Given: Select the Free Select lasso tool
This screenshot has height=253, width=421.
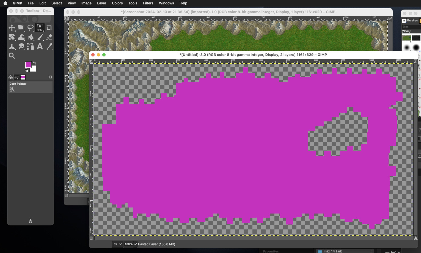Looking at the screenshot, I should pos(31,28).
